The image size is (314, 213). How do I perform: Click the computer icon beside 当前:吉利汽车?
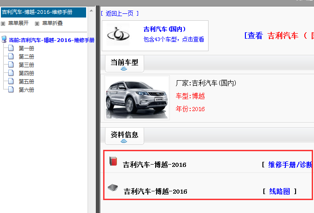pos(4,39)
